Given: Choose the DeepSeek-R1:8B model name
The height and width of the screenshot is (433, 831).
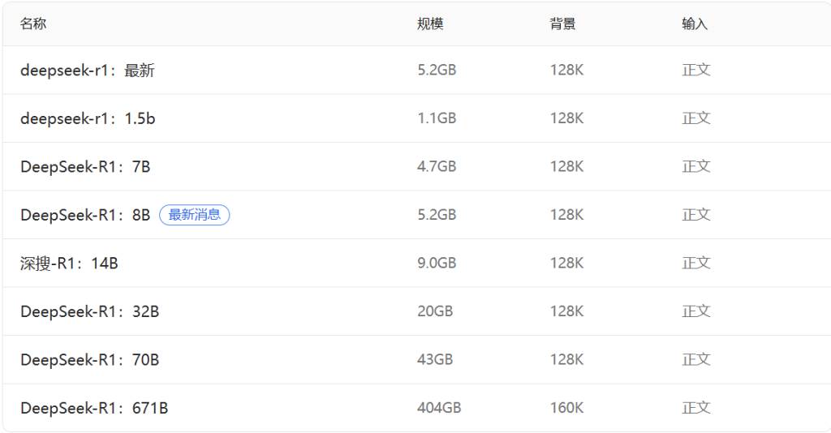Looking at the screenshot, I should point(85,215).
